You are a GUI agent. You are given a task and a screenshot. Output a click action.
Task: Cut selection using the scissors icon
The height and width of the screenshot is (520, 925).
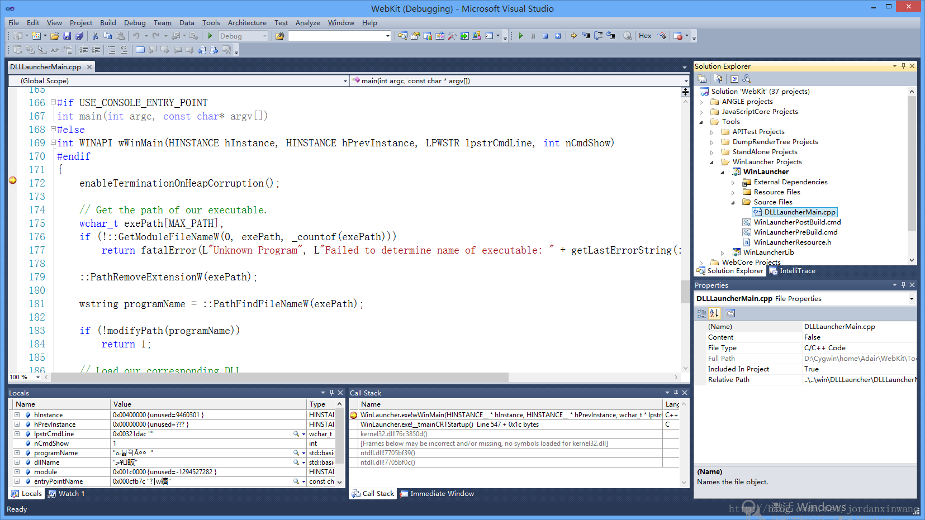96,36
